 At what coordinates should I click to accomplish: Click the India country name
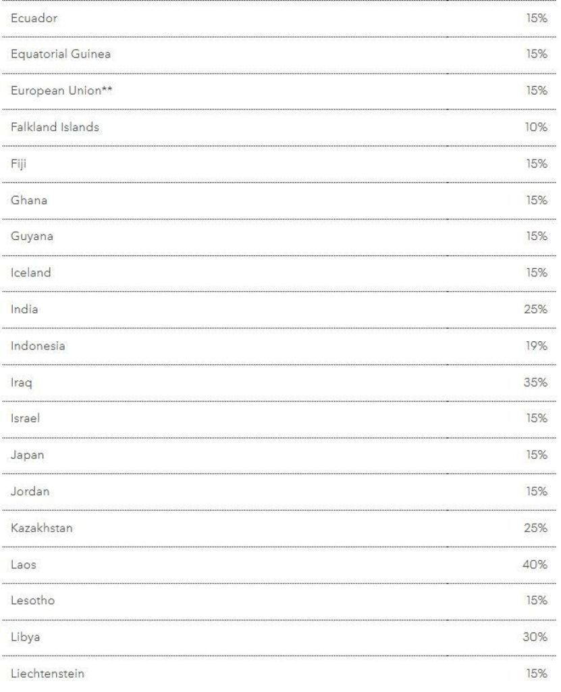pos(24,310)
